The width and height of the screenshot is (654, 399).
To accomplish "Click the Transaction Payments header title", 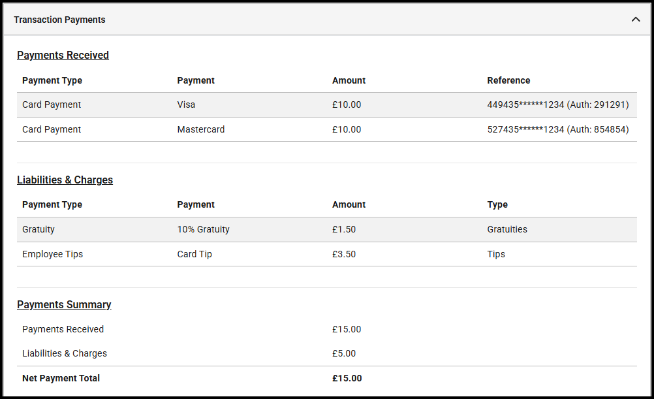I will pos(59,20).
